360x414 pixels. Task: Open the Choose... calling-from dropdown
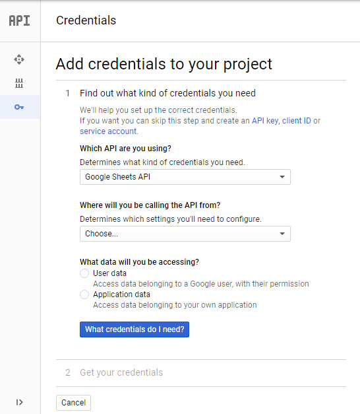point(185,234)
